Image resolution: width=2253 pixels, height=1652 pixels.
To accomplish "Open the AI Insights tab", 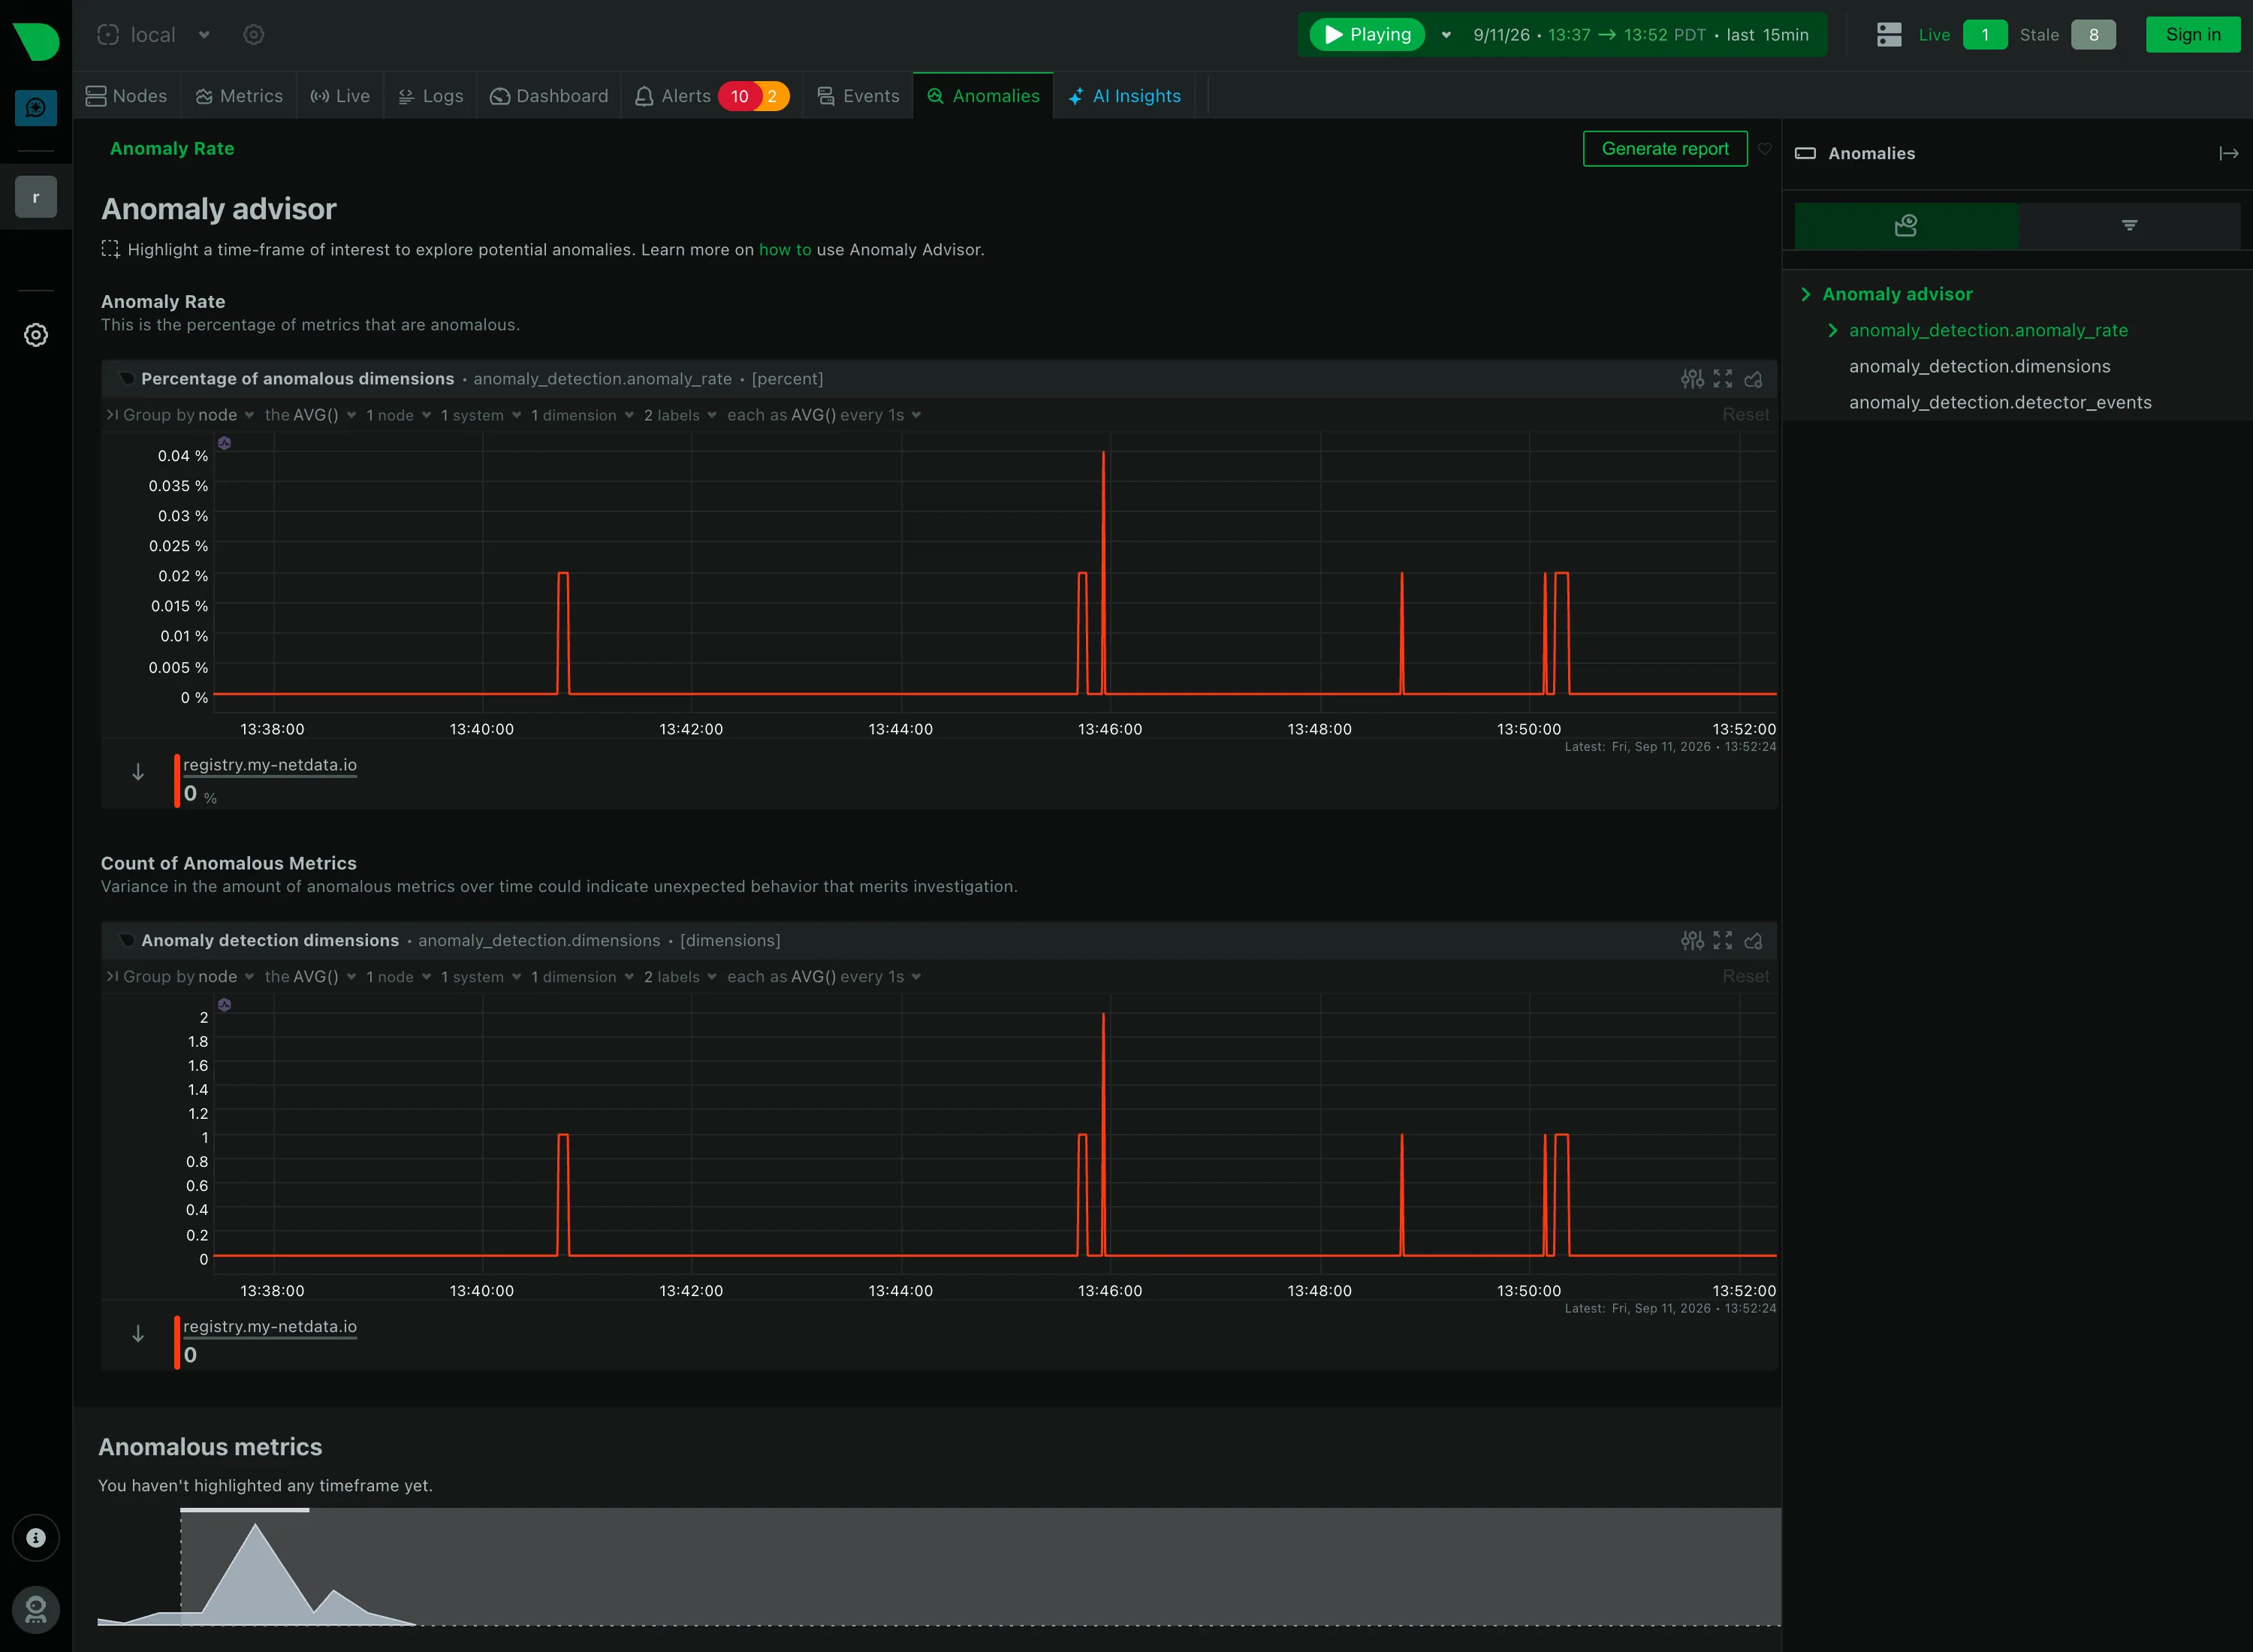I will [1125, 96].
